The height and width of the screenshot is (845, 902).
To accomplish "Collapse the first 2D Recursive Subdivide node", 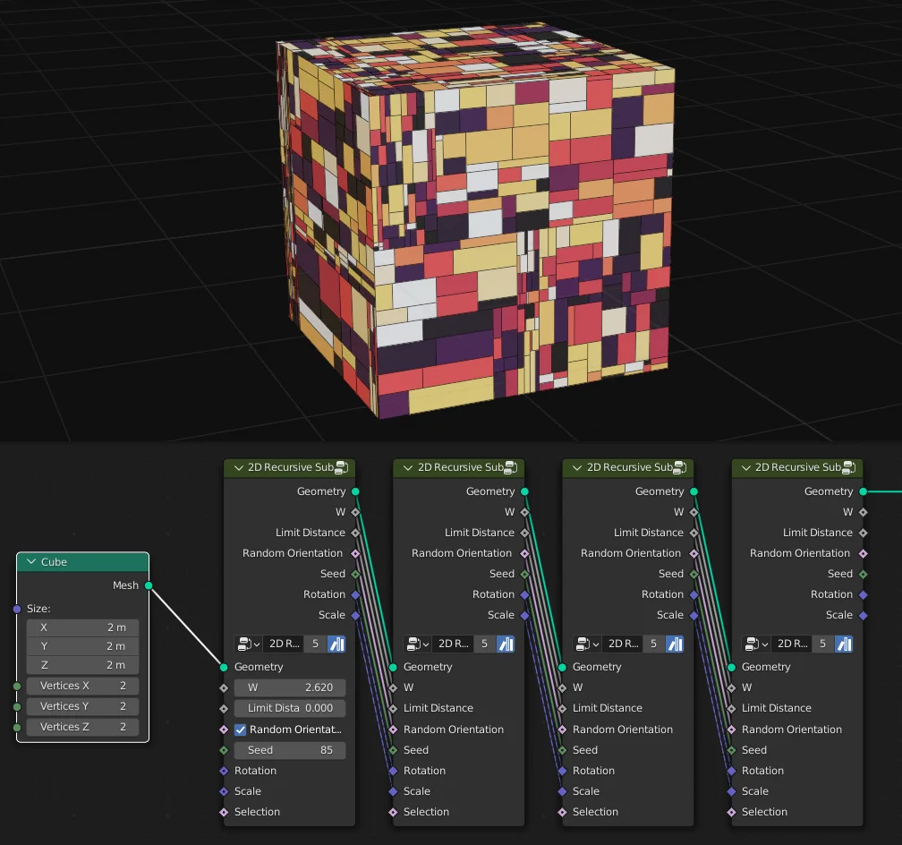I will click(x=239, y=466).
